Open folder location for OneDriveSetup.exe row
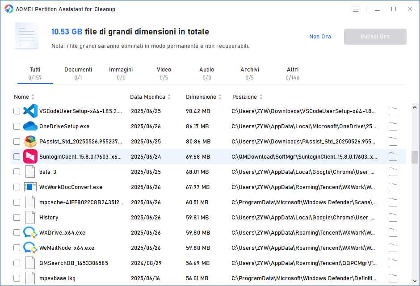The height and width of the screenshot is (286, 420). coord(393,126)
